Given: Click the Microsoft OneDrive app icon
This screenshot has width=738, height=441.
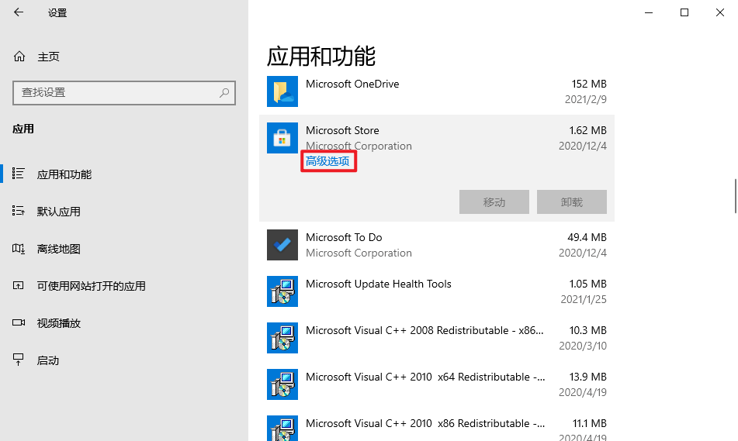Looking at the screenshot, I should [x=282, y=91].
